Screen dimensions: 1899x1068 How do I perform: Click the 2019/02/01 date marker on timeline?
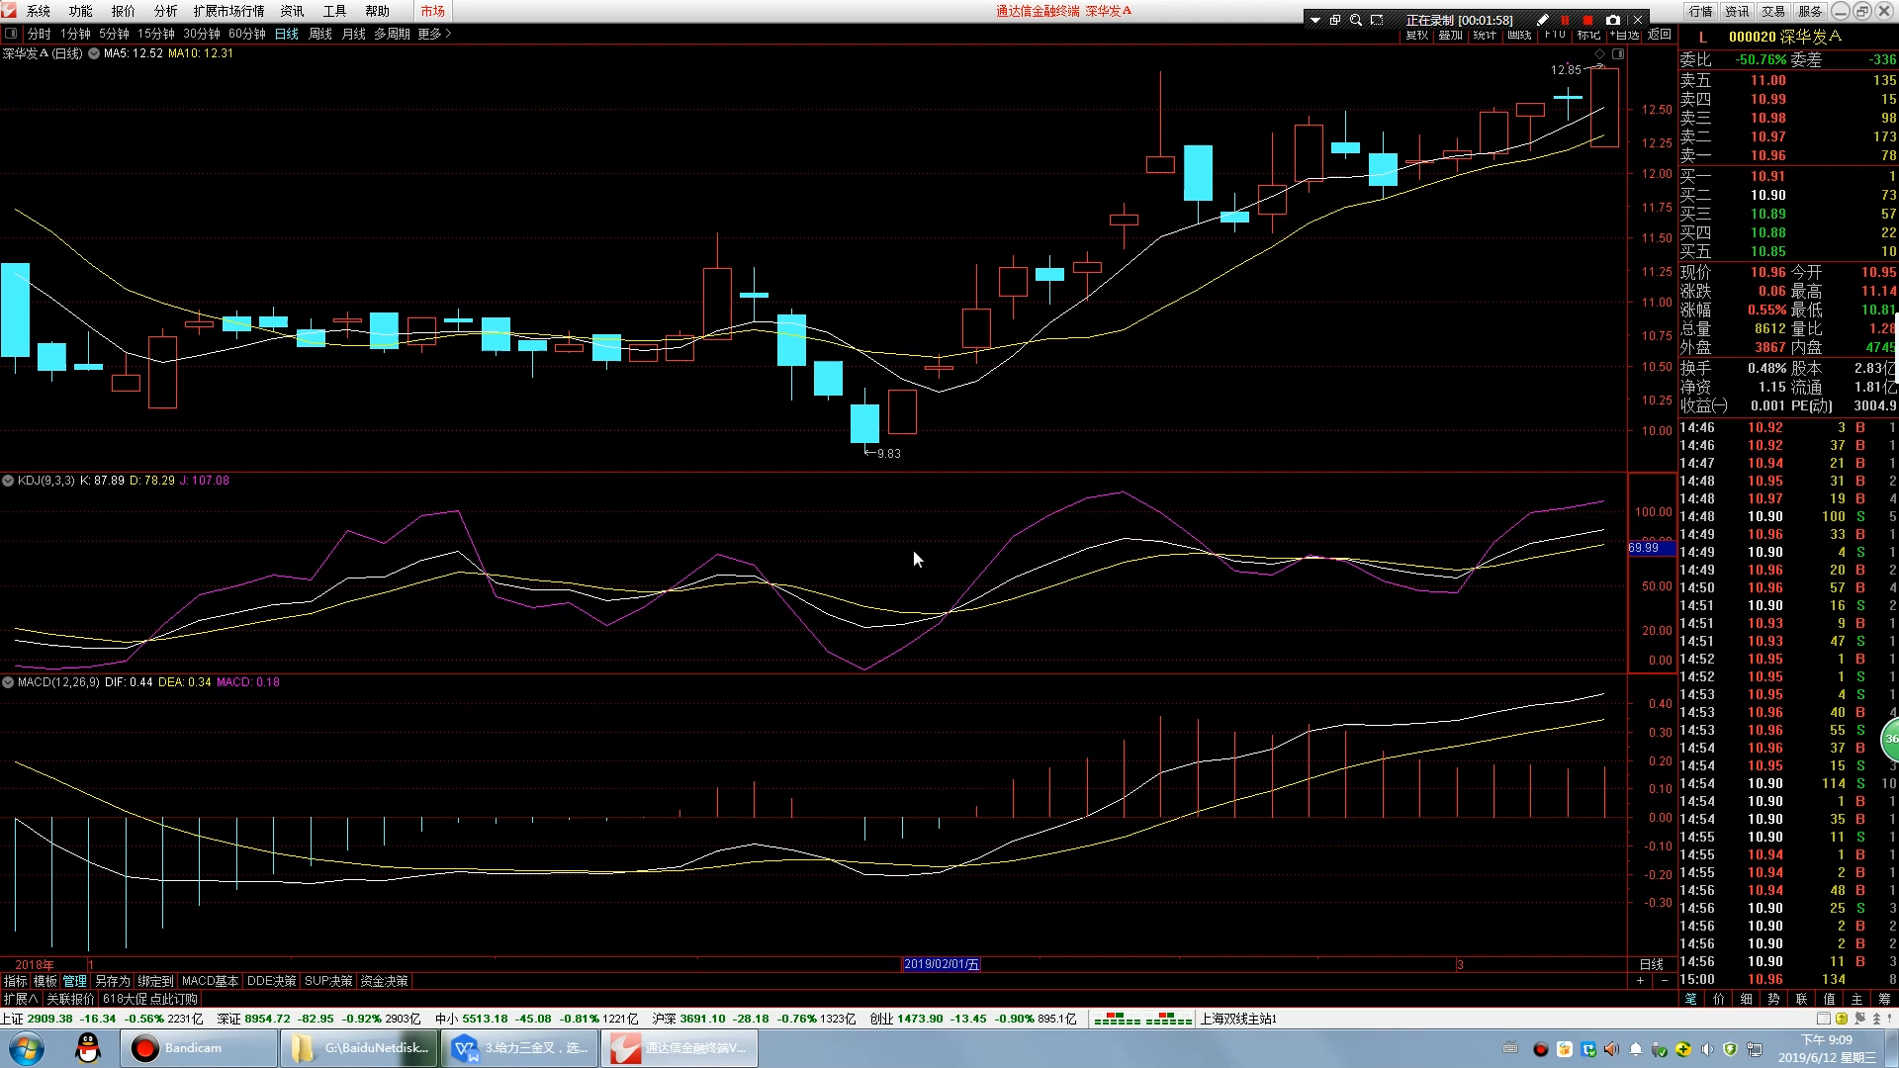[941, 964]
